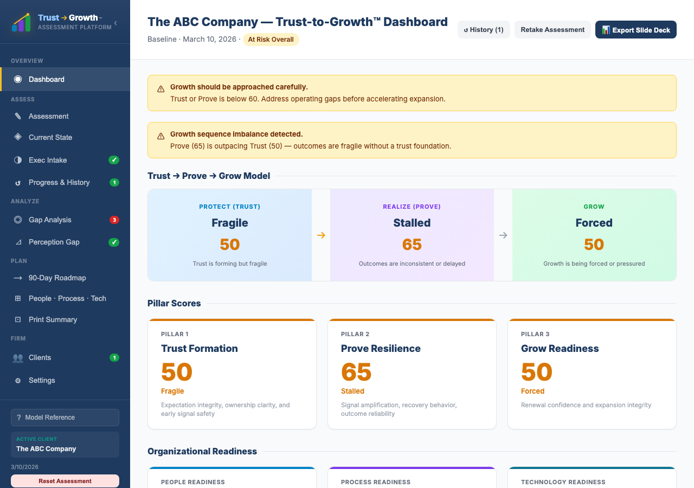Open Progress & History via its refresh icon
The width and height of the screenshot is (694, 488).
click(18, 182)
